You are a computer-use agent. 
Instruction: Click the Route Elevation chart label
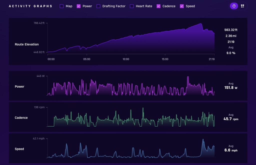tap(27, 44)
